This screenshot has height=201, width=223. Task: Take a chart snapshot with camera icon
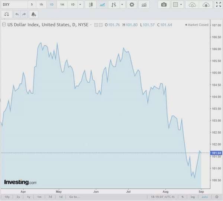pos(164,5)
